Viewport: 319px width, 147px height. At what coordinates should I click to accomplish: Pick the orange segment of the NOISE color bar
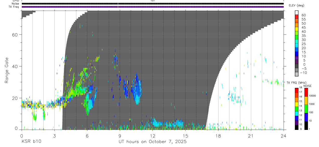pyautogui.click(x=306, y=101)
